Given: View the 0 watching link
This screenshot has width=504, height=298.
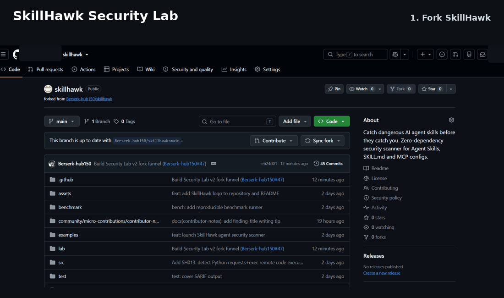Looking at the screenshot, I should tap(378, 227).
